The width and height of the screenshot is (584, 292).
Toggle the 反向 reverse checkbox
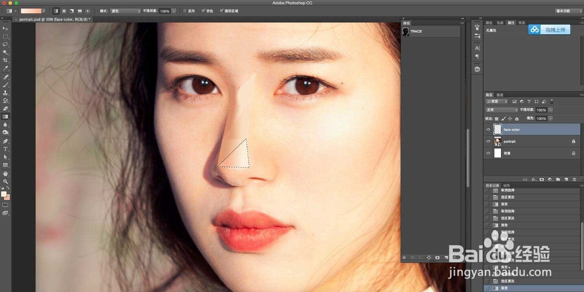185,11
